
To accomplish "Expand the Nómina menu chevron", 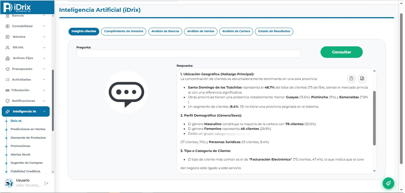I will [44, 37].
